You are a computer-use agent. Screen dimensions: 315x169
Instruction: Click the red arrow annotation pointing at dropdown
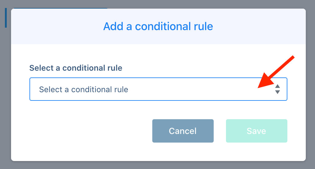(x=276, y=72)
